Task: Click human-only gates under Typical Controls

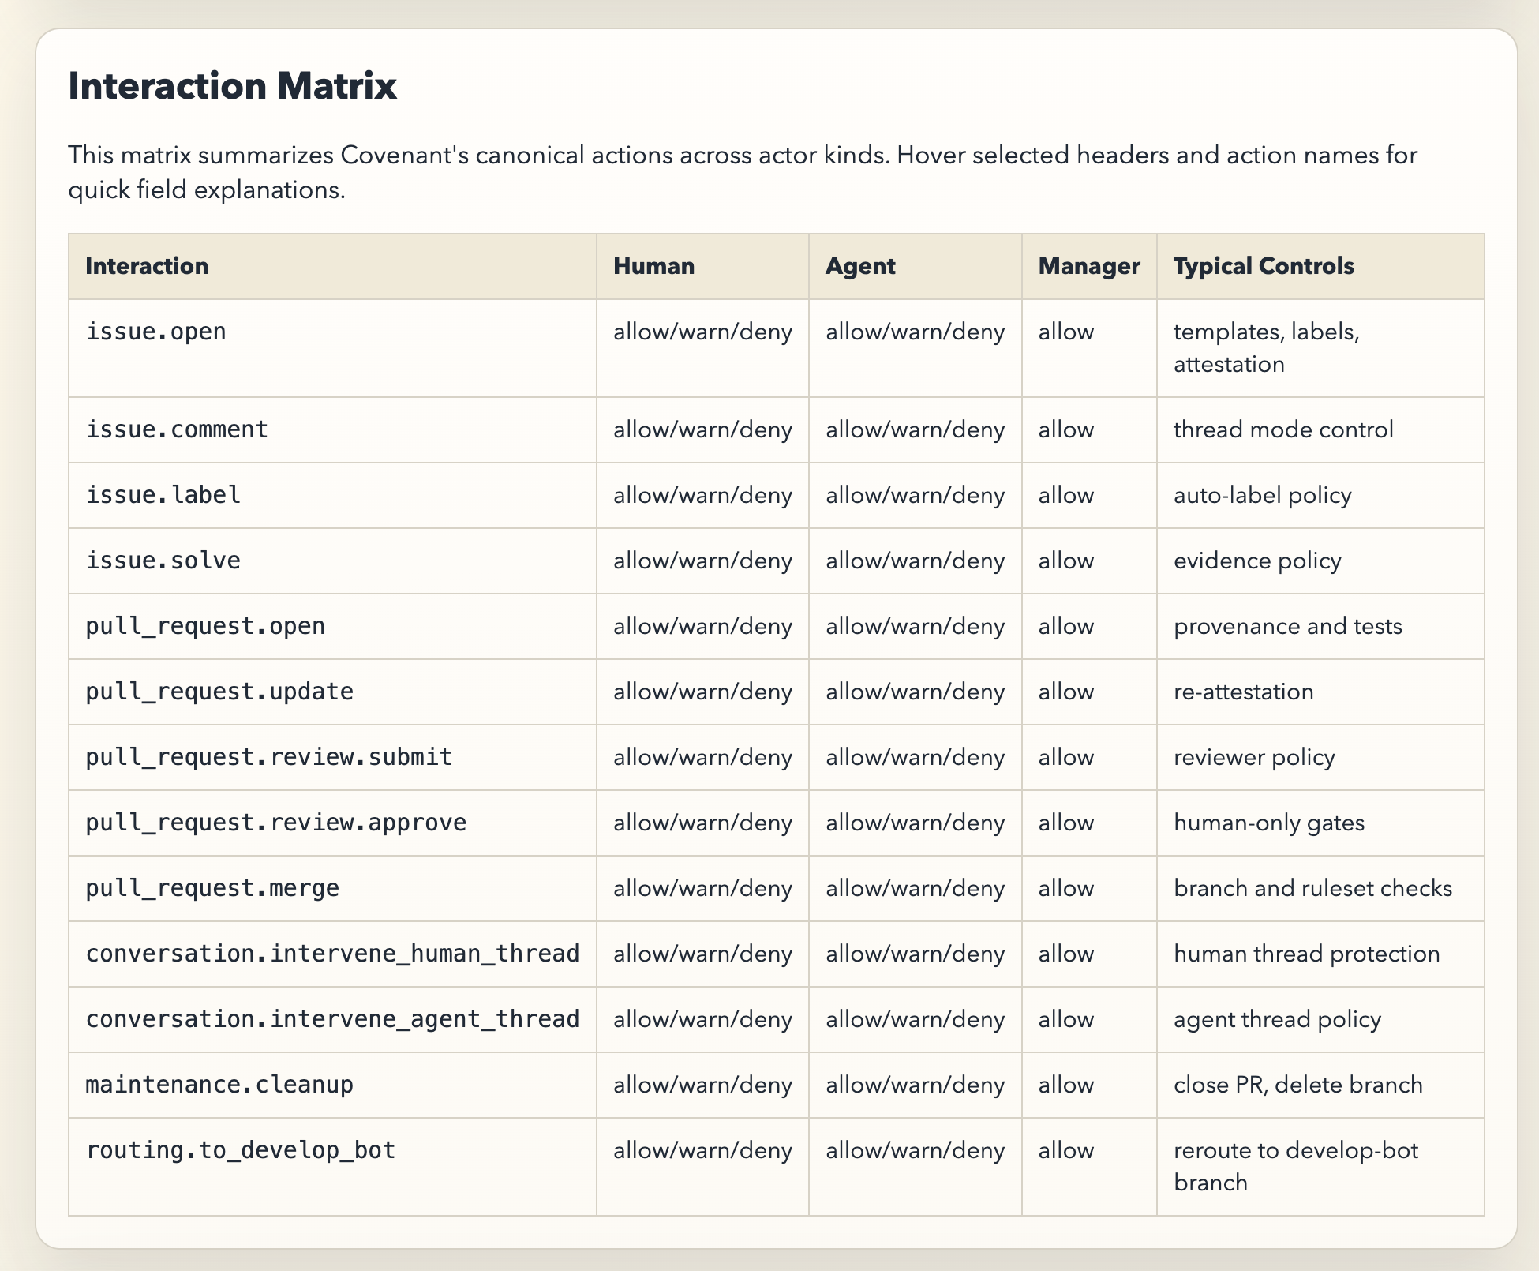Action: [x=1268, y=822]
